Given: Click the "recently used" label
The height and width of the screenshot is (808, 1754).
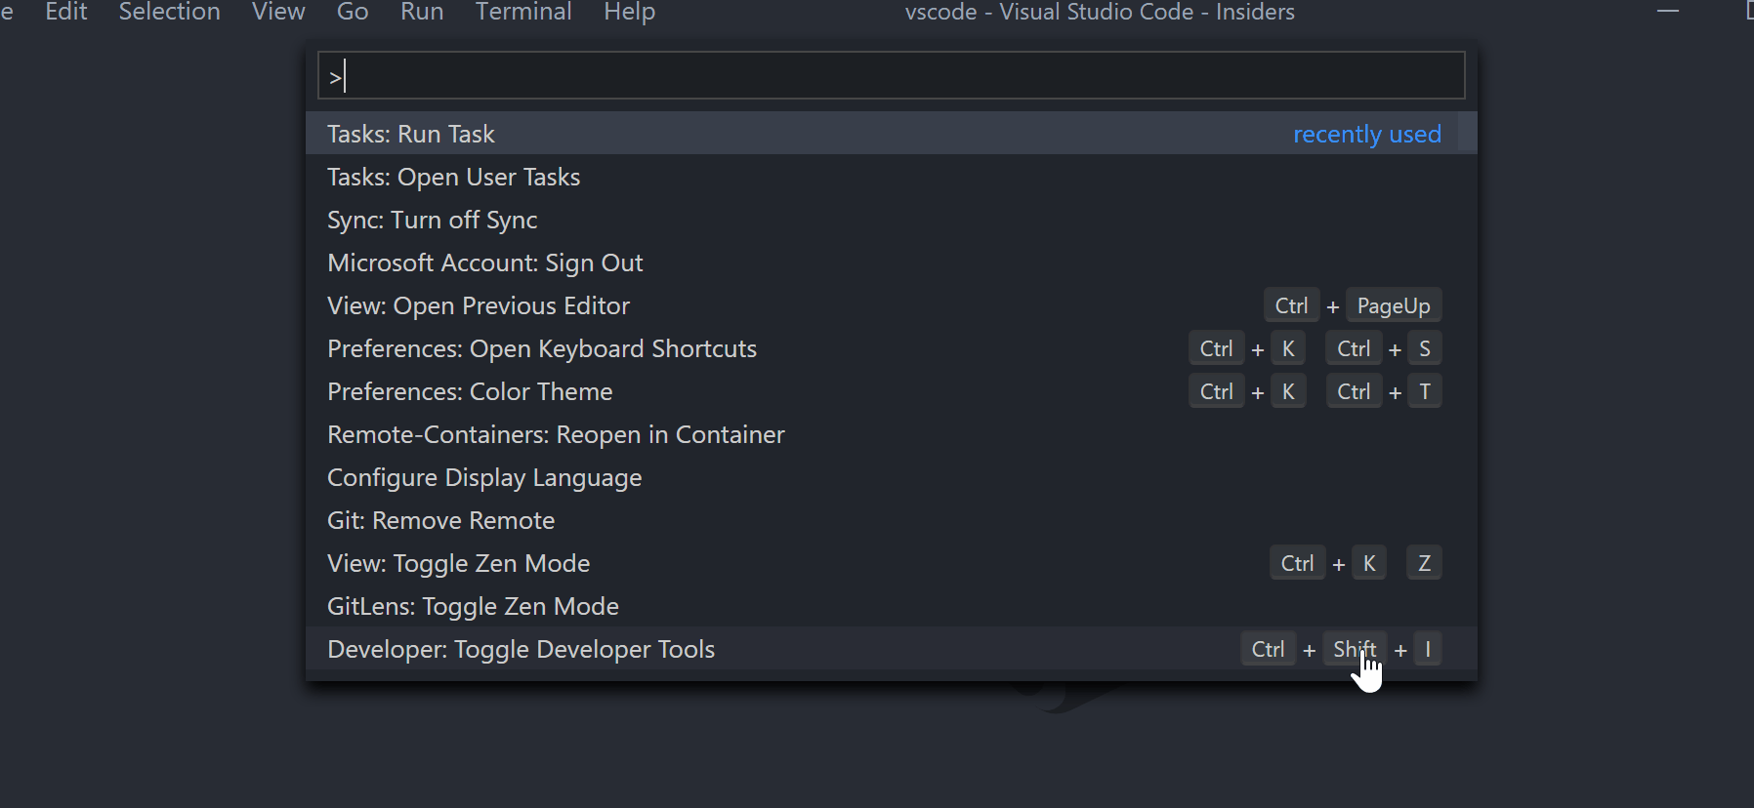Looking at the screenshot, I should pyautogui.click(x=1367, y=134).
